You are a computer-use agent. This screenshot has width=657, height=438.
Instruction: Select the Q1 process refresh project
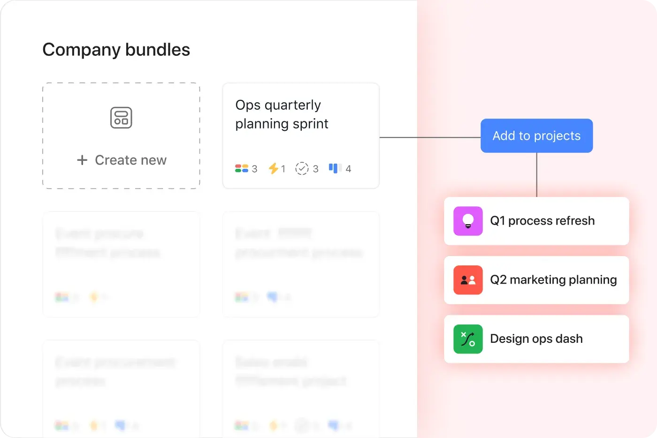coord(536,221)
